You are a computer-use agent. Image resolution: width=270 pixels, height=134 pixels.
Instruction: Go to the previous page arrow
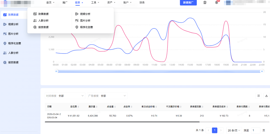pos(208,130)
